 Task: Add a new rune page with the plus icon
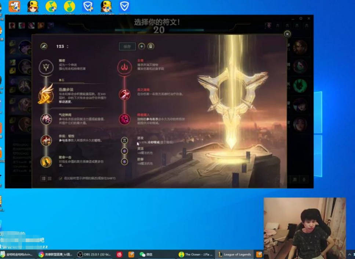141,46
